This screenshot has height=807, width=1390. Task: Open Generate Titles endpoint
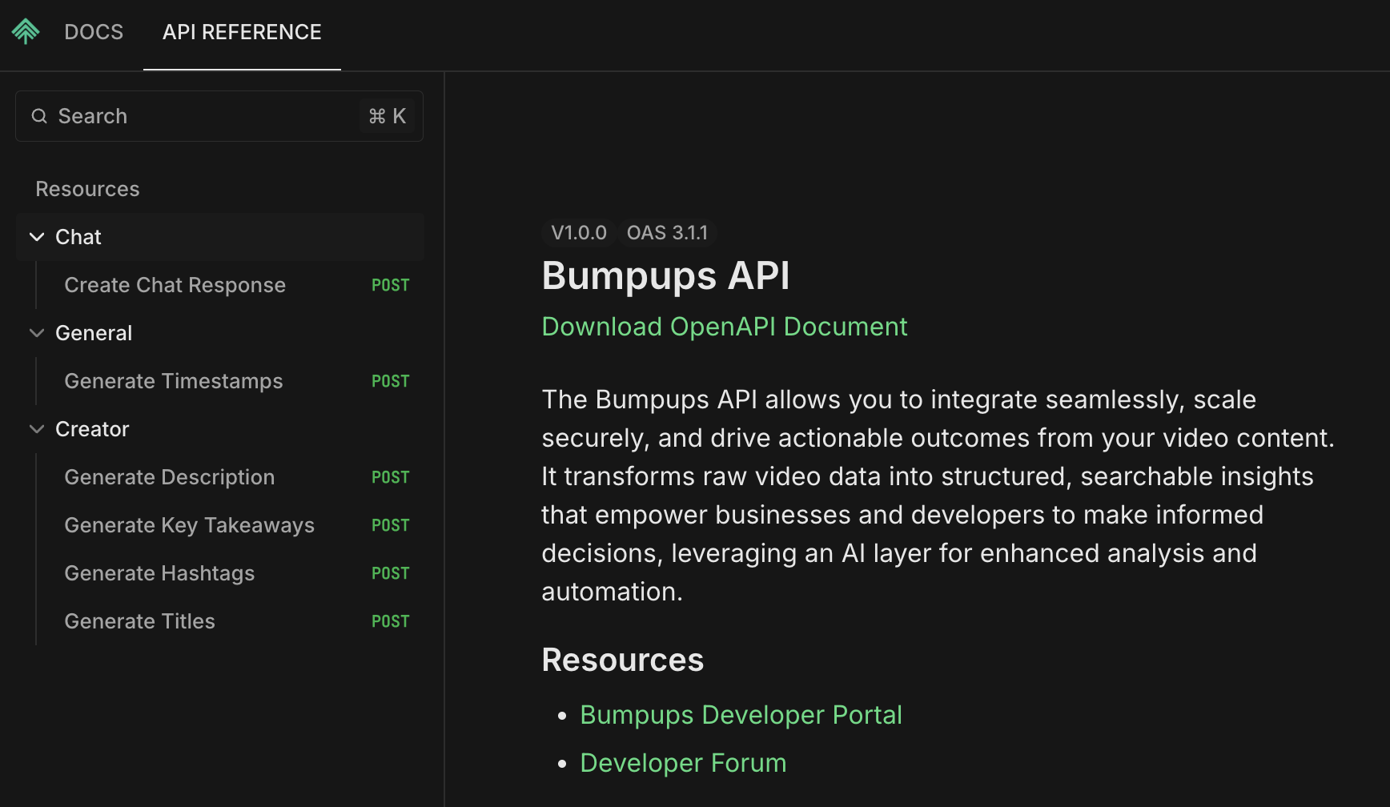pyautogui.click(x=140, y=621)
